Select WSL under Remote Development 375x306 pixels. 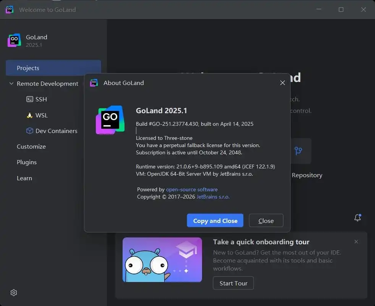tap(42, 115)
